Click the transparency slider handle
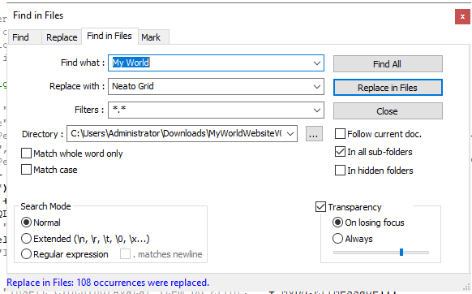 pos(401,252)
